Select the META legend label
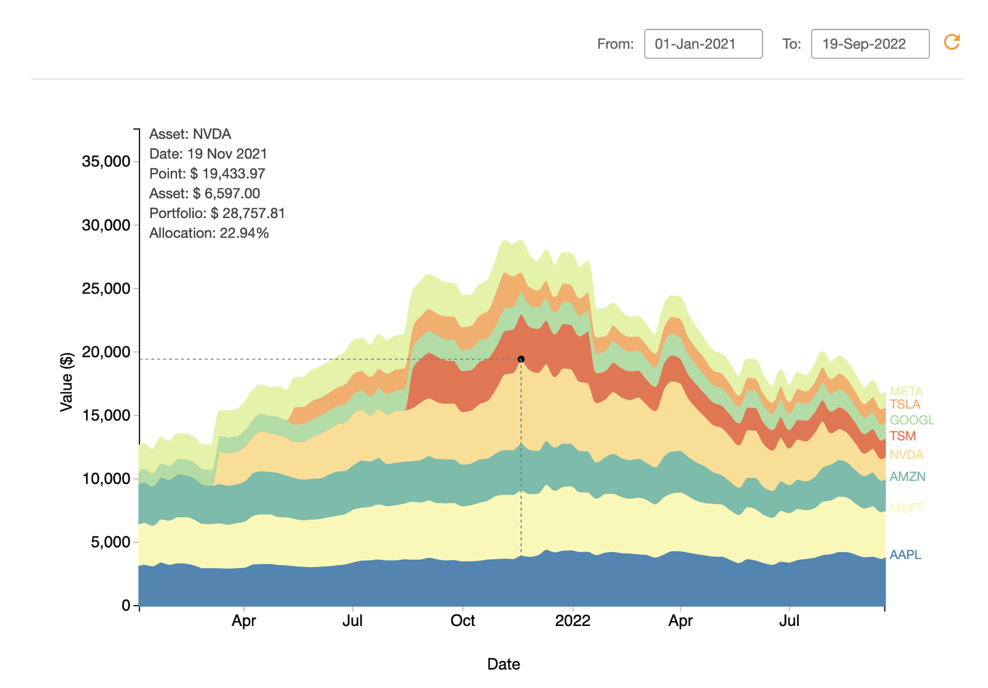The image size is (988, 688). click(x=906, y=391)
